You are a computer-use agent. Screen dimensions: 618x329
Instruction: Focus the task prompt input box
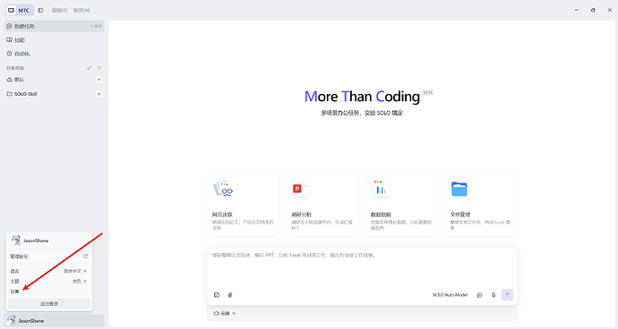click(362, 268)
